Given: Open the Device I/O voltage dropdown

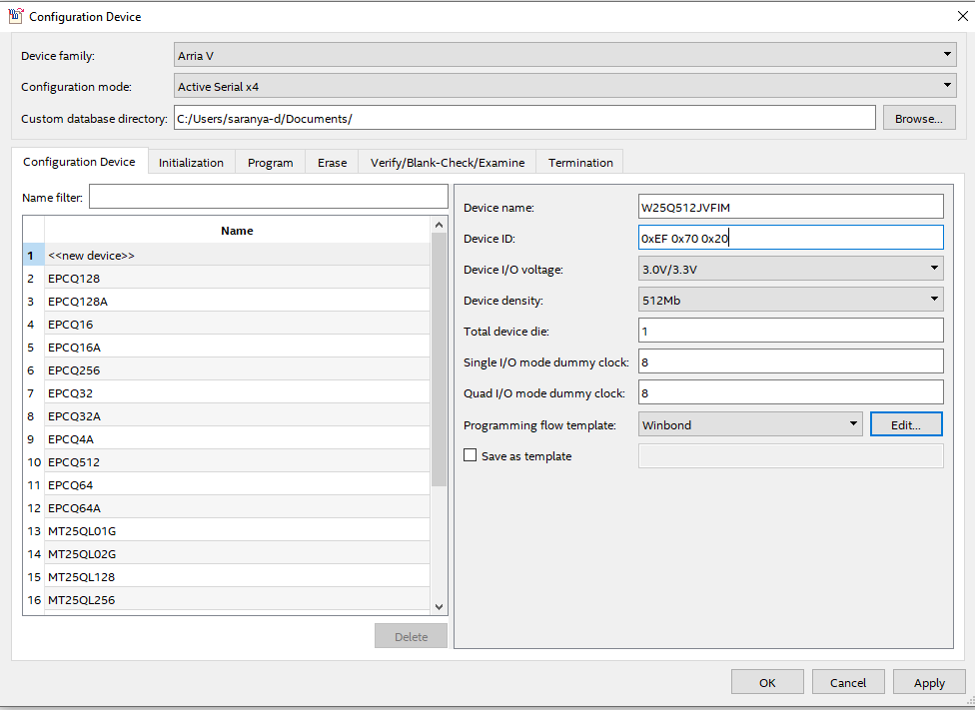Looking at the screenshot, I should (x=790, y=269).
